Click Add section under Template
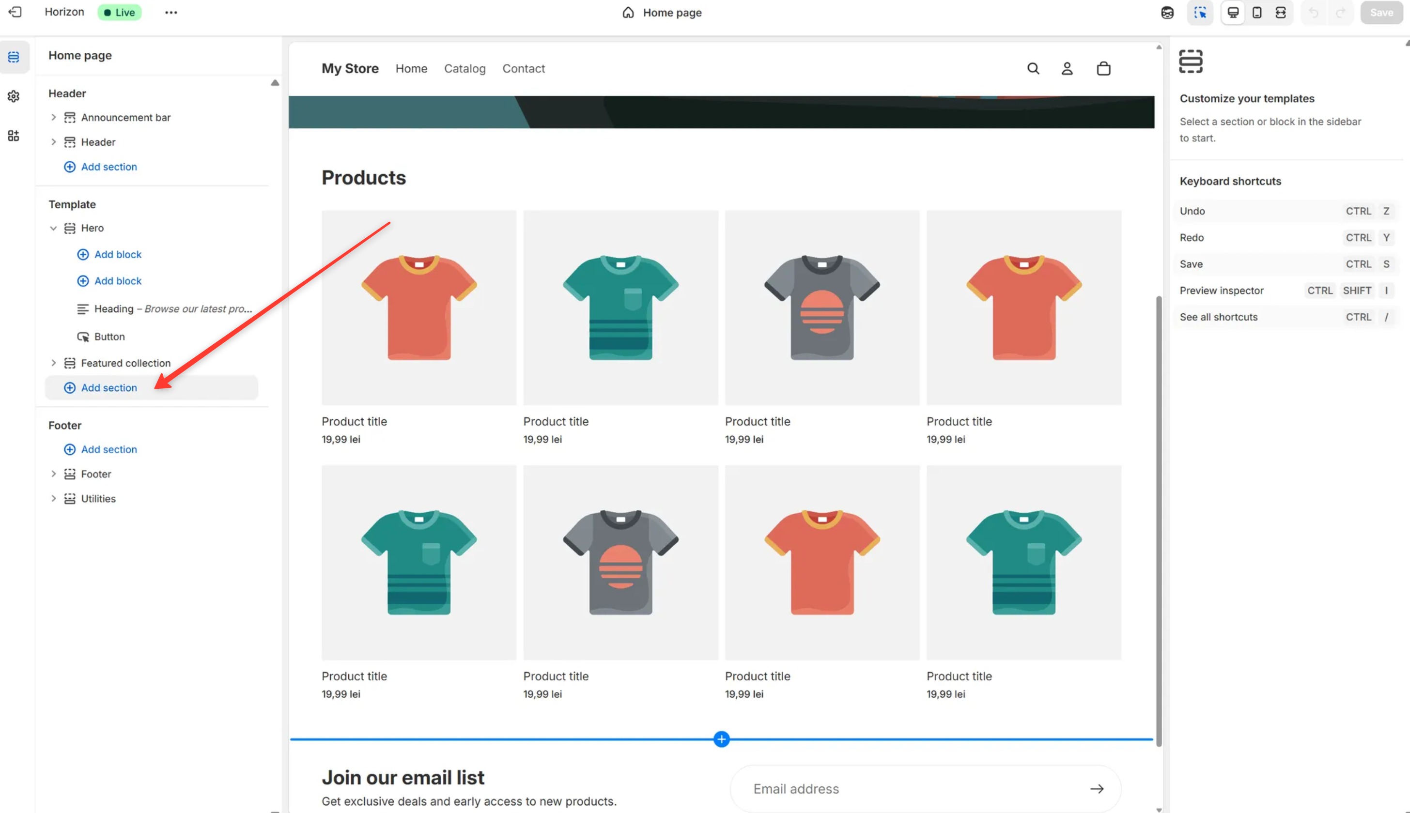The width and height of the screenshot is (1410, 813). (x=108, y=387)
